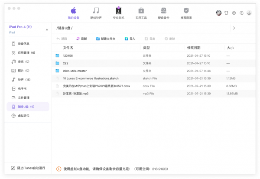Viewport: 260px width, 179px height.
Task: Click the user avatar icon
Action: click(x=218, y=13)
